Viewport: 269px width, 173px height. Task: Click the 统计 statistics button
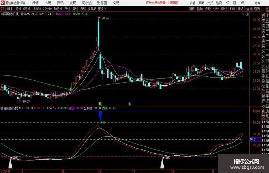pos(216,9)
